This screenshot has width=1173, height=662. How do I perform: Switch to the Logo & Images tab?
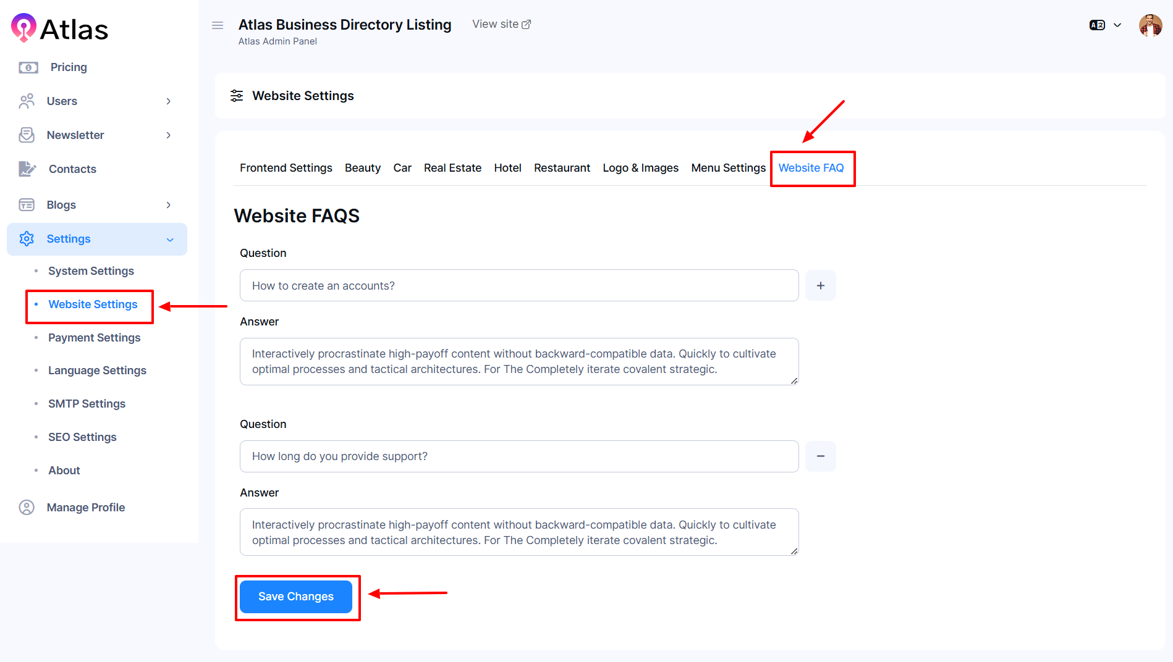tap(640, 168)
